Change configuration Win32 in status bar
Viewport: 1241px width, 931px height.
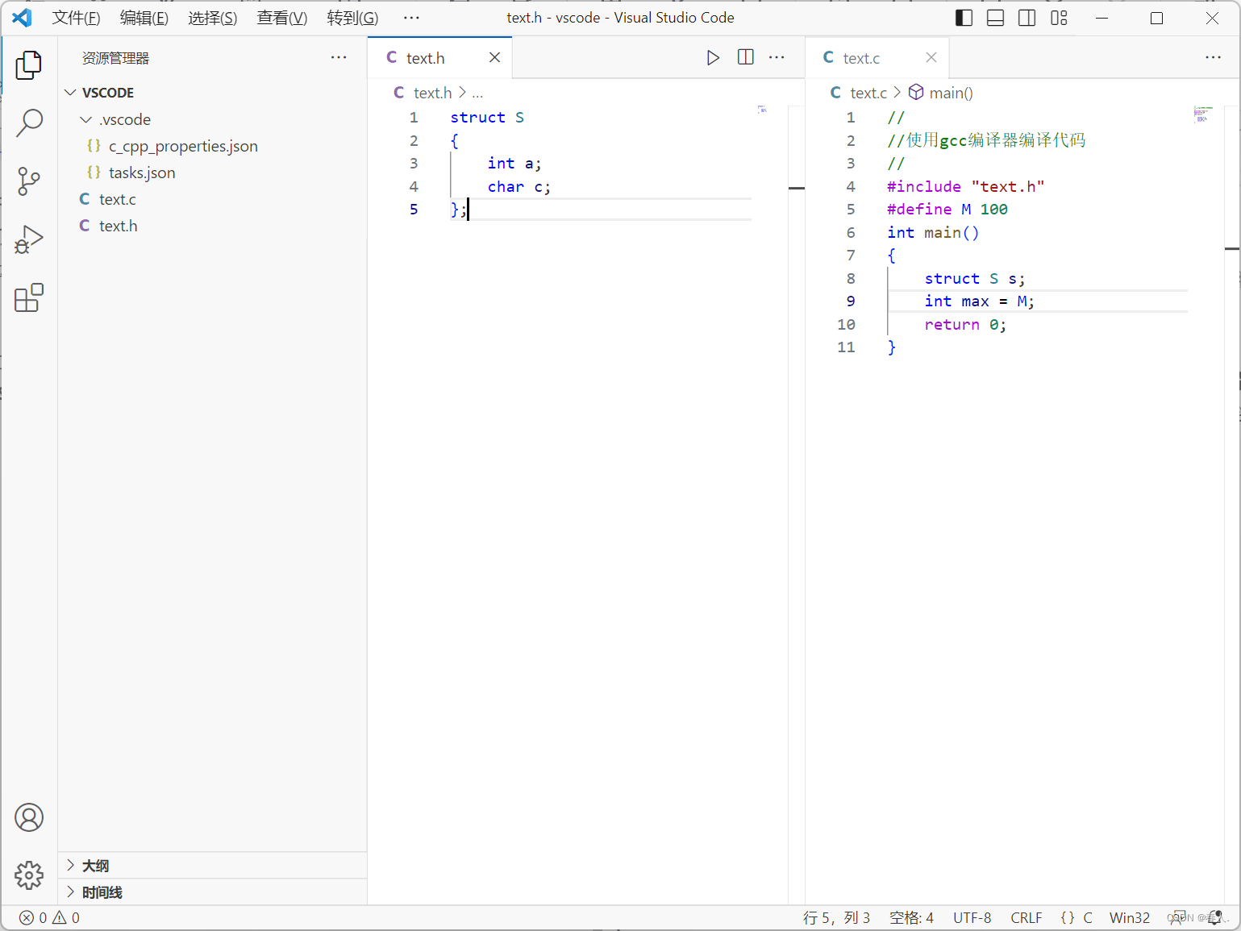tap(1130, 918)
